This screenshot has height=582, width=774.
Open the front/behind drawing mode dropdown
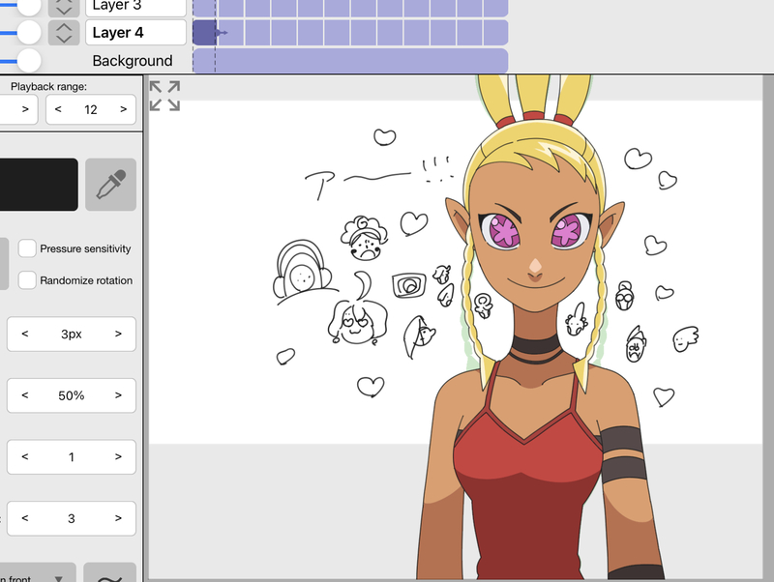(36, 574)
